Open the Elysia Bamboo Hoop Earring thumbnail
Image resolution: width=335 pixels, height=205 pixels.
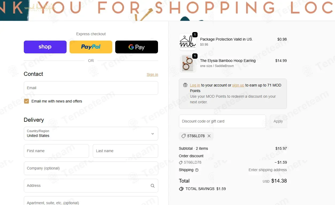[188, 63]
